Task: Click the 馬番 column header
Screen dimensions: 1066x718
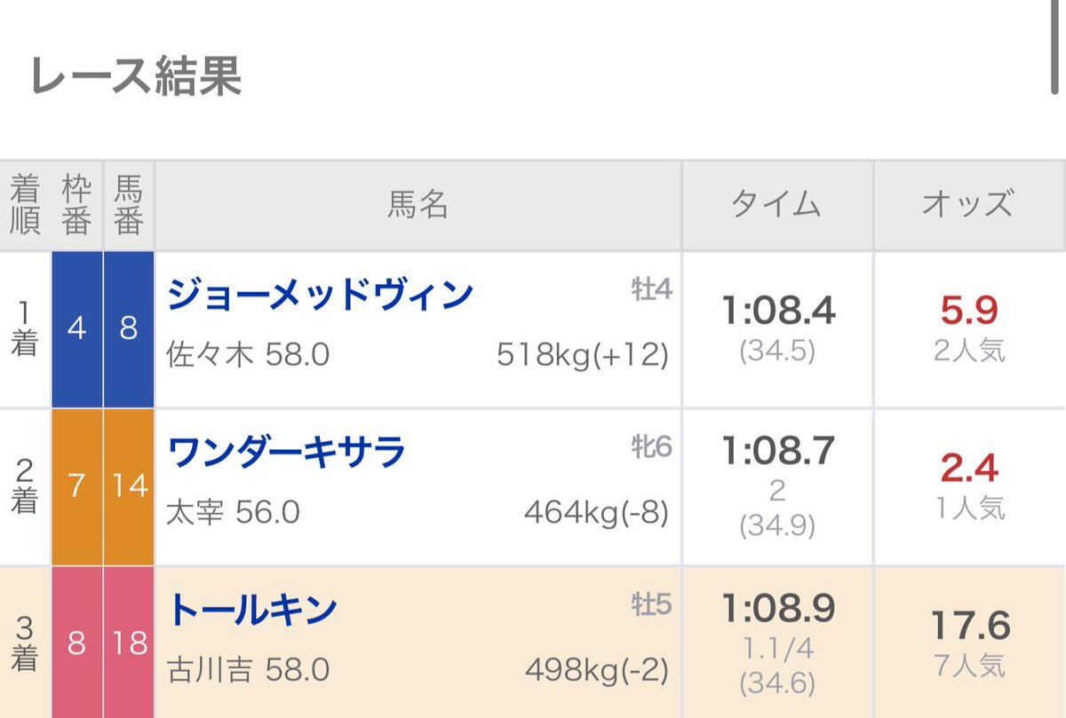Action: point(129,206)
